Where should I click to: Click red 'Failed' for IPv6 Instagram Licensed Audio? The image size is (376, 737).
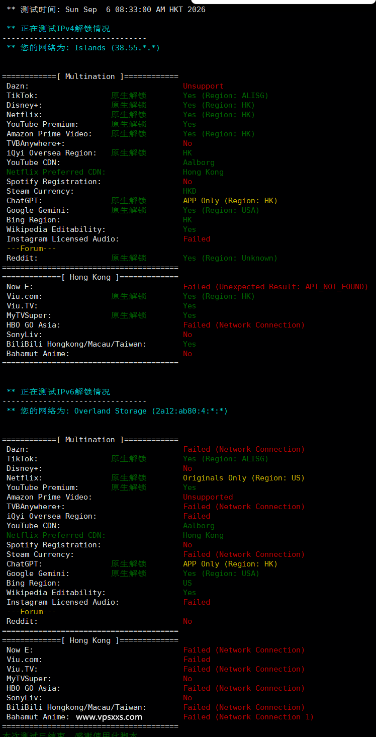click(x=197, y=602)
